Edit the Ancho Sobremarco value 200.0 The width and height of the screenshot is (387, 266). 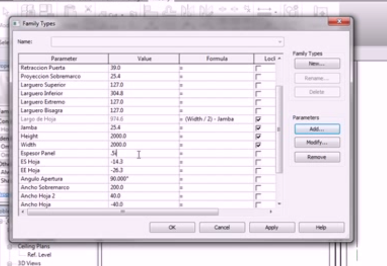pyautogui.click(x=144, y=188)
